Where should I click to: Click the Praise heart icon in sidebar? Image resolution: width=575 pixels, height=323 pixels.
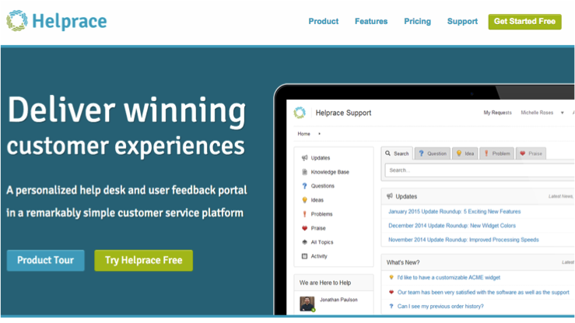point(304,228)
